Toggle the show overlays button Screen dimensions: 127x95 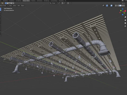[111, 6]
